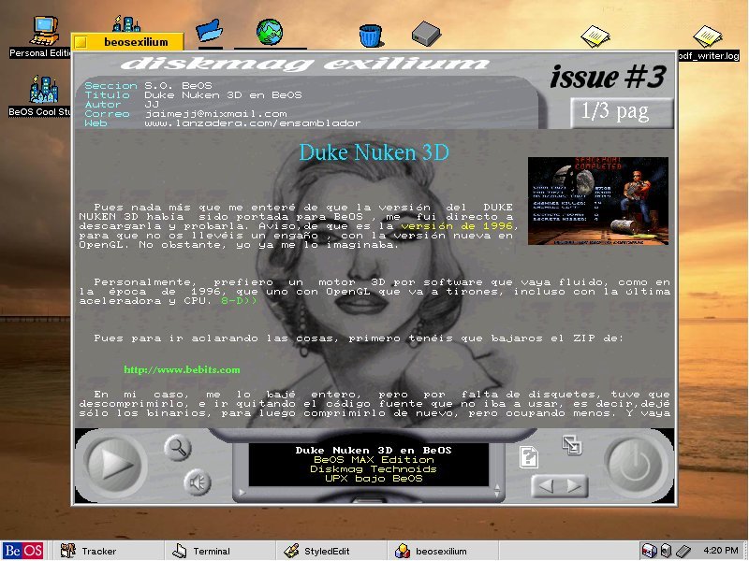
Task: Select article "UPX bajo BeOS" in list
Action: pos(374,479)
